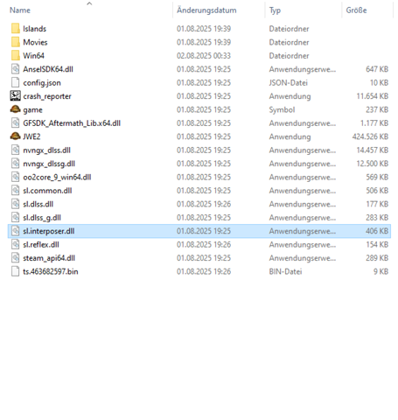Screen dimensions: 398x420
Task: Sort by the Größe column header
Action: click(x=356, y=10)
